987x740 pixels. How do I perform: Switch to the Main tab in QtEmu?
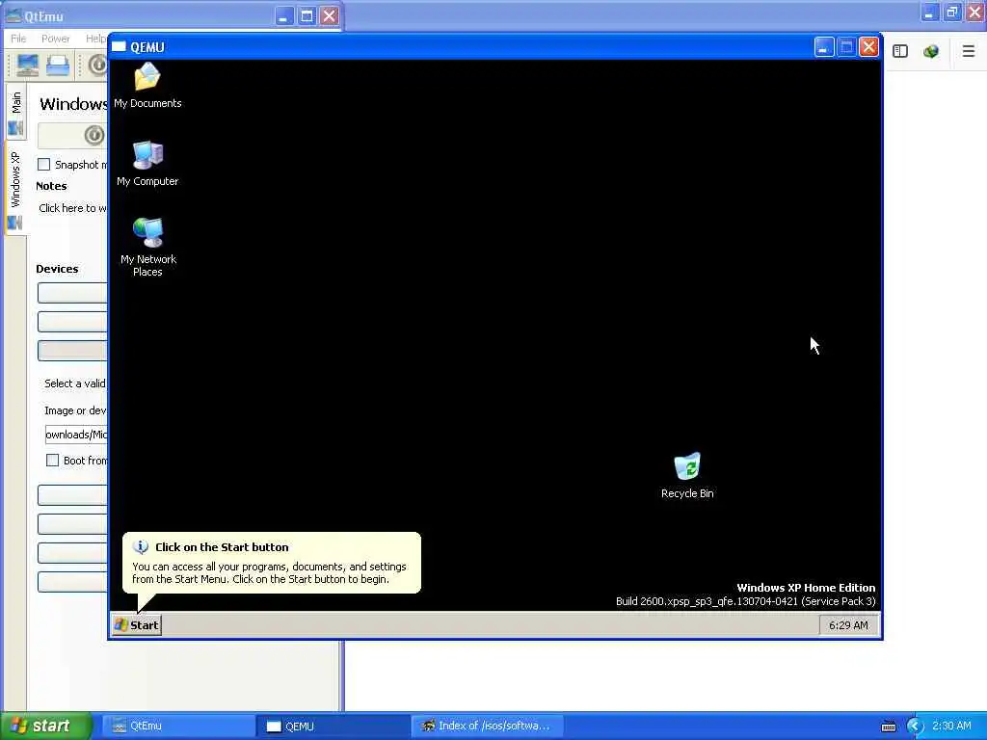pyautogui.click(x=15, y=112)
